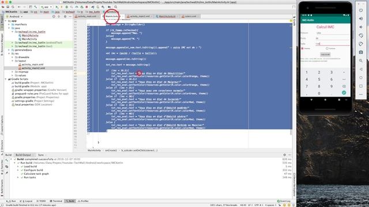The width and height of the screenshot is (369, 207).
Task: Click the Sync refresh icon in main toolbar
Action: pyautogui.click(x=13, y=7)
